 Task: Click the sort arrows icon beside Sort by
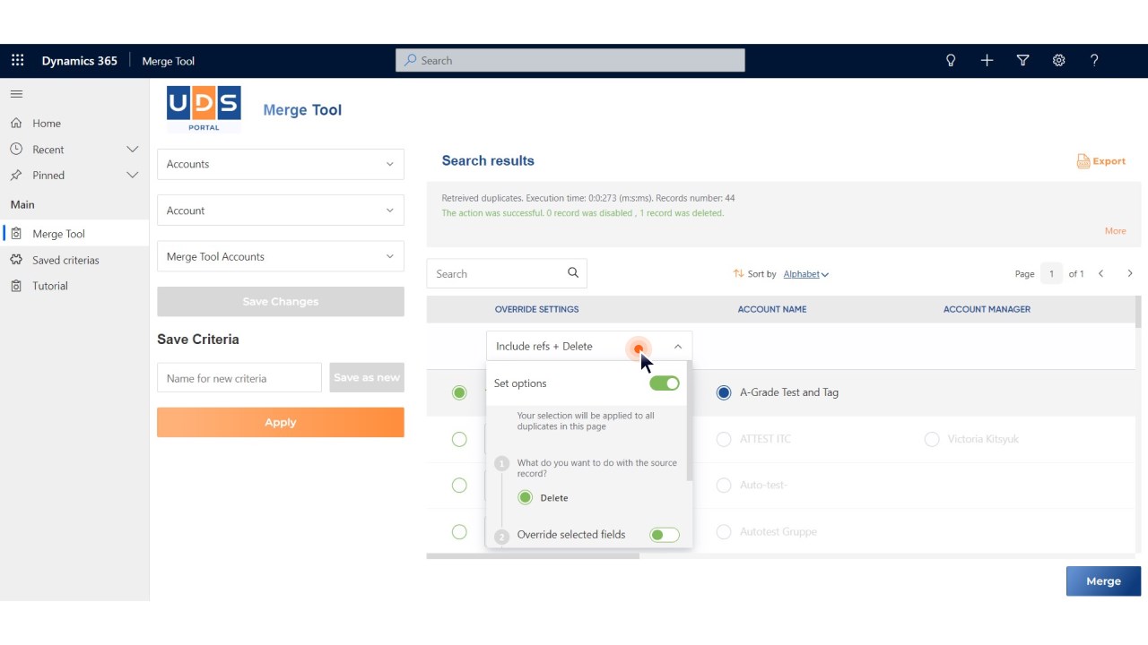(738, 274)
